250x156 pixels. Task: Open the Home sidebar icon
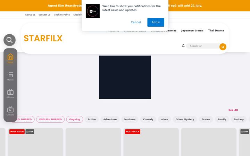10,58
